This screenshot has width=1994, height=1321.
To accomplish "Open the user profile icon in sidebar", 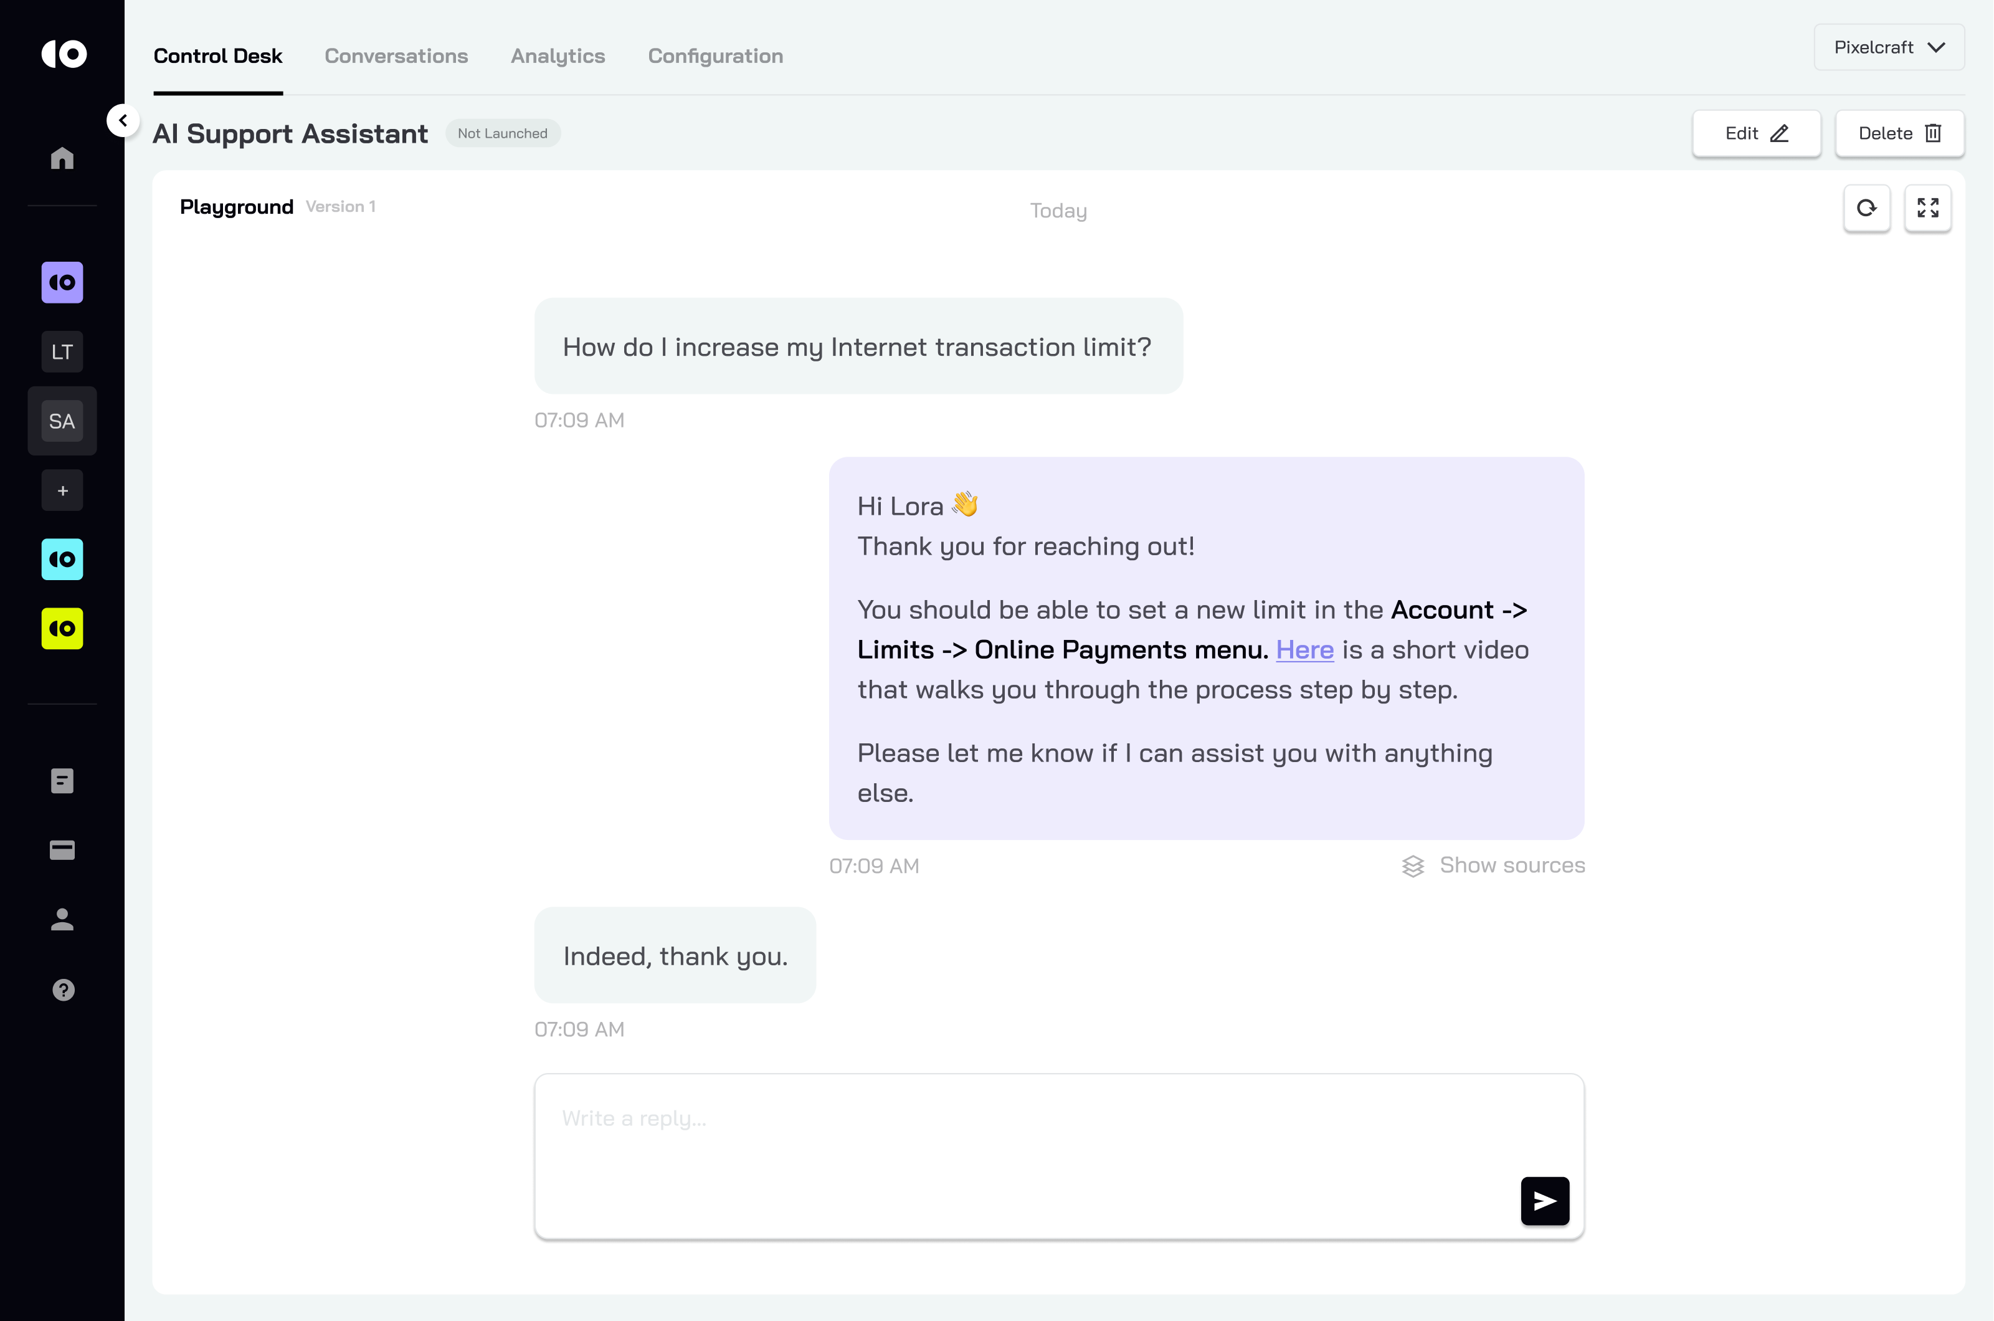I will click(62, 920).
